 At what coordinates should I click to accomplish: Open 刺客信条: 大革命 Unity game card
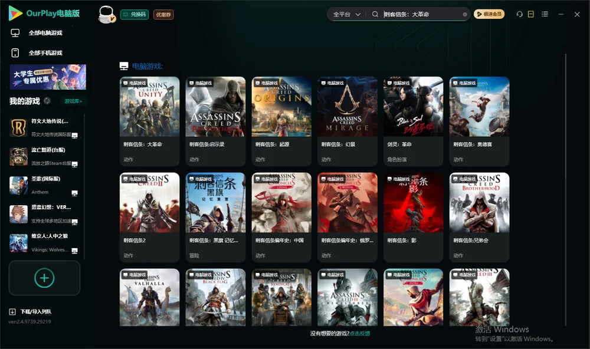tap(149, 121)
